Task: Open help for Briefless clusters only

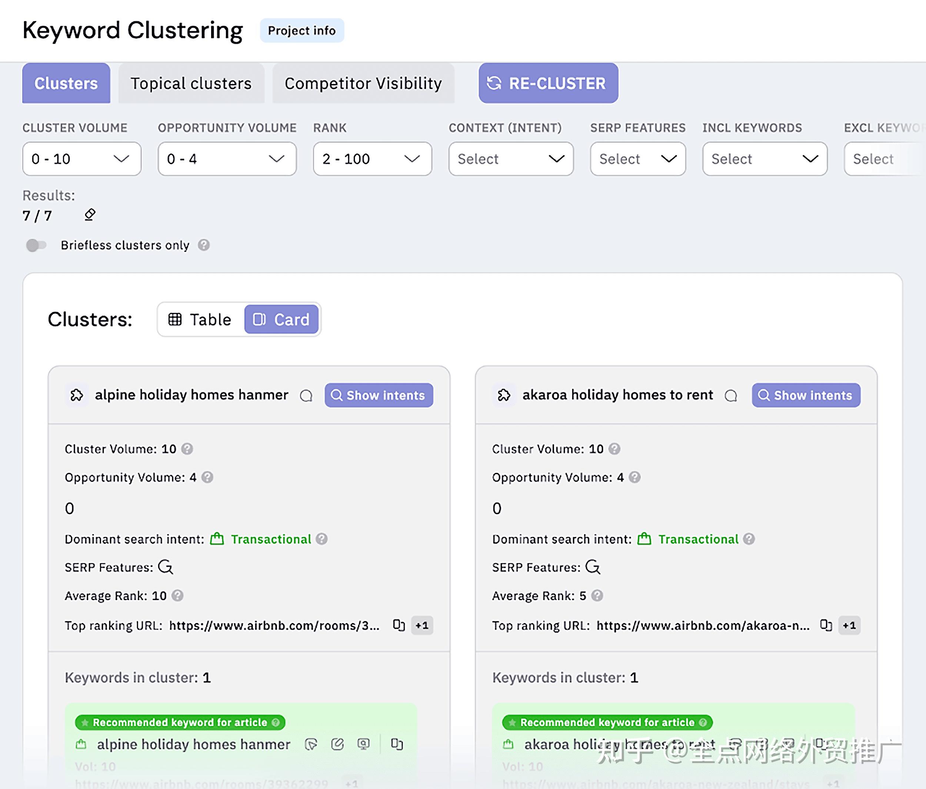Action: click(x=204, y=245)
